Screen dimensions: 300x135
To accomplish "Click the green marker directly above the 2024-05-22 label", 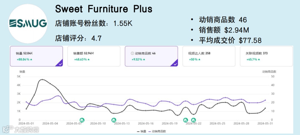I will coord(194,120).
